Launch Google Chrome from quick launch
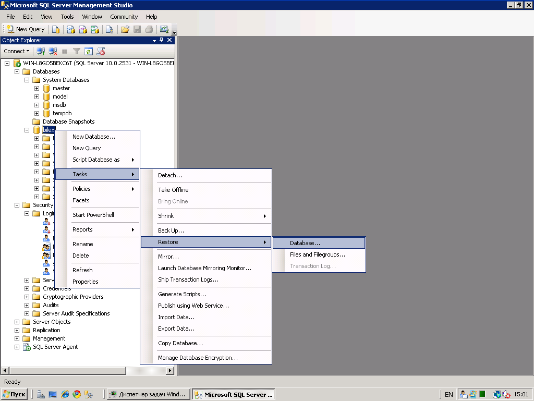This screenshot has height=401, width=534. 77,394
